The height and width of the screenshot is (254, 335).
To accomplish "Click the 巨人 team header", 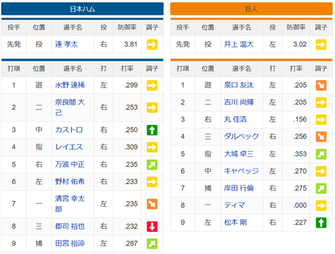I will pyautogui.click(x=251, y=9).
